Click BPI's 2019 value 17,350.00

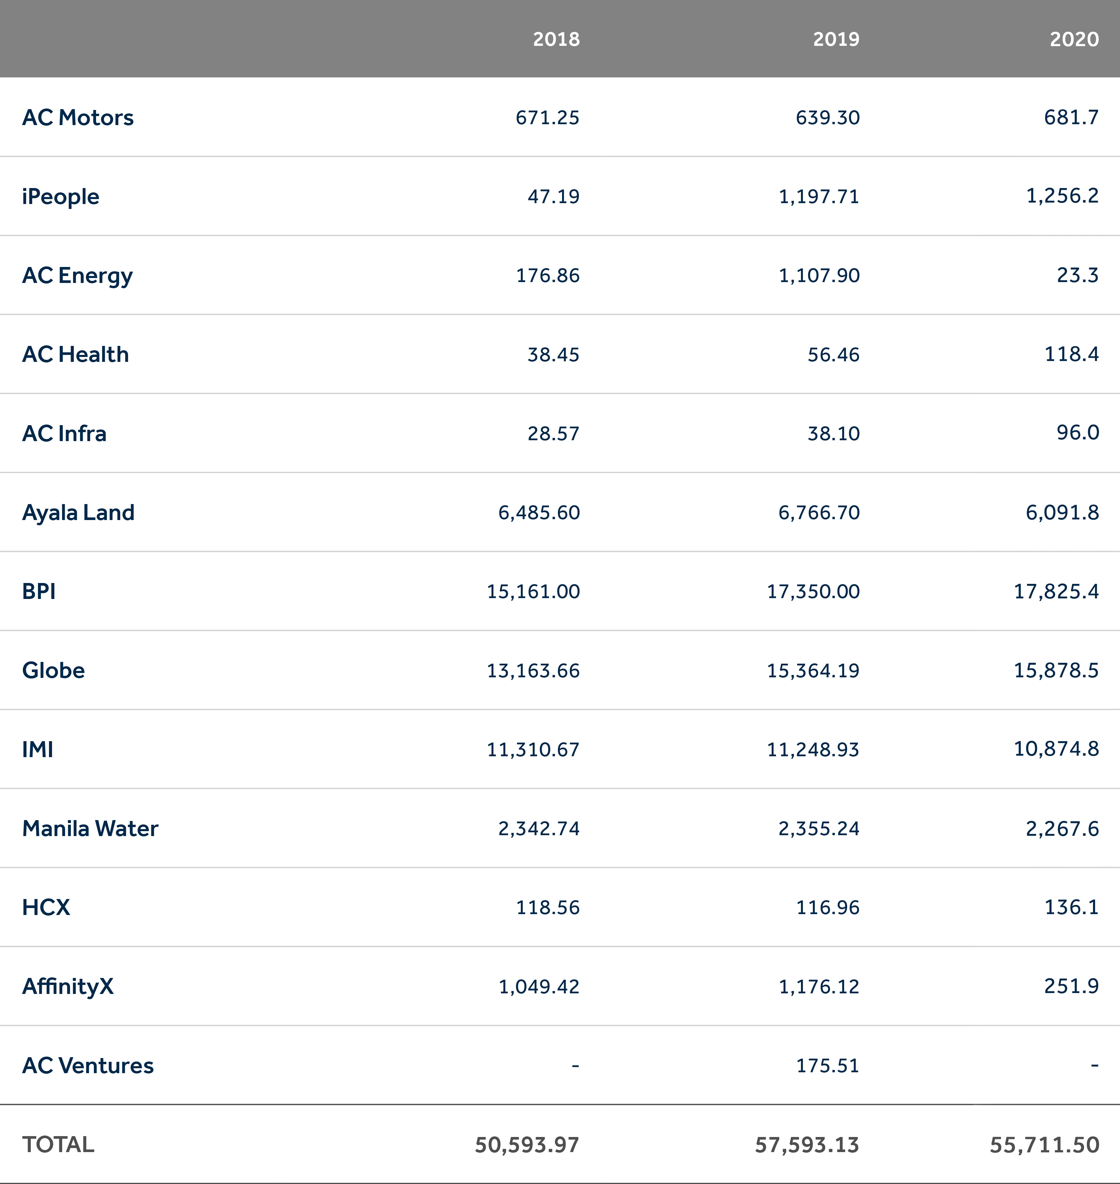pyautogui.click(x=813, y=591)
